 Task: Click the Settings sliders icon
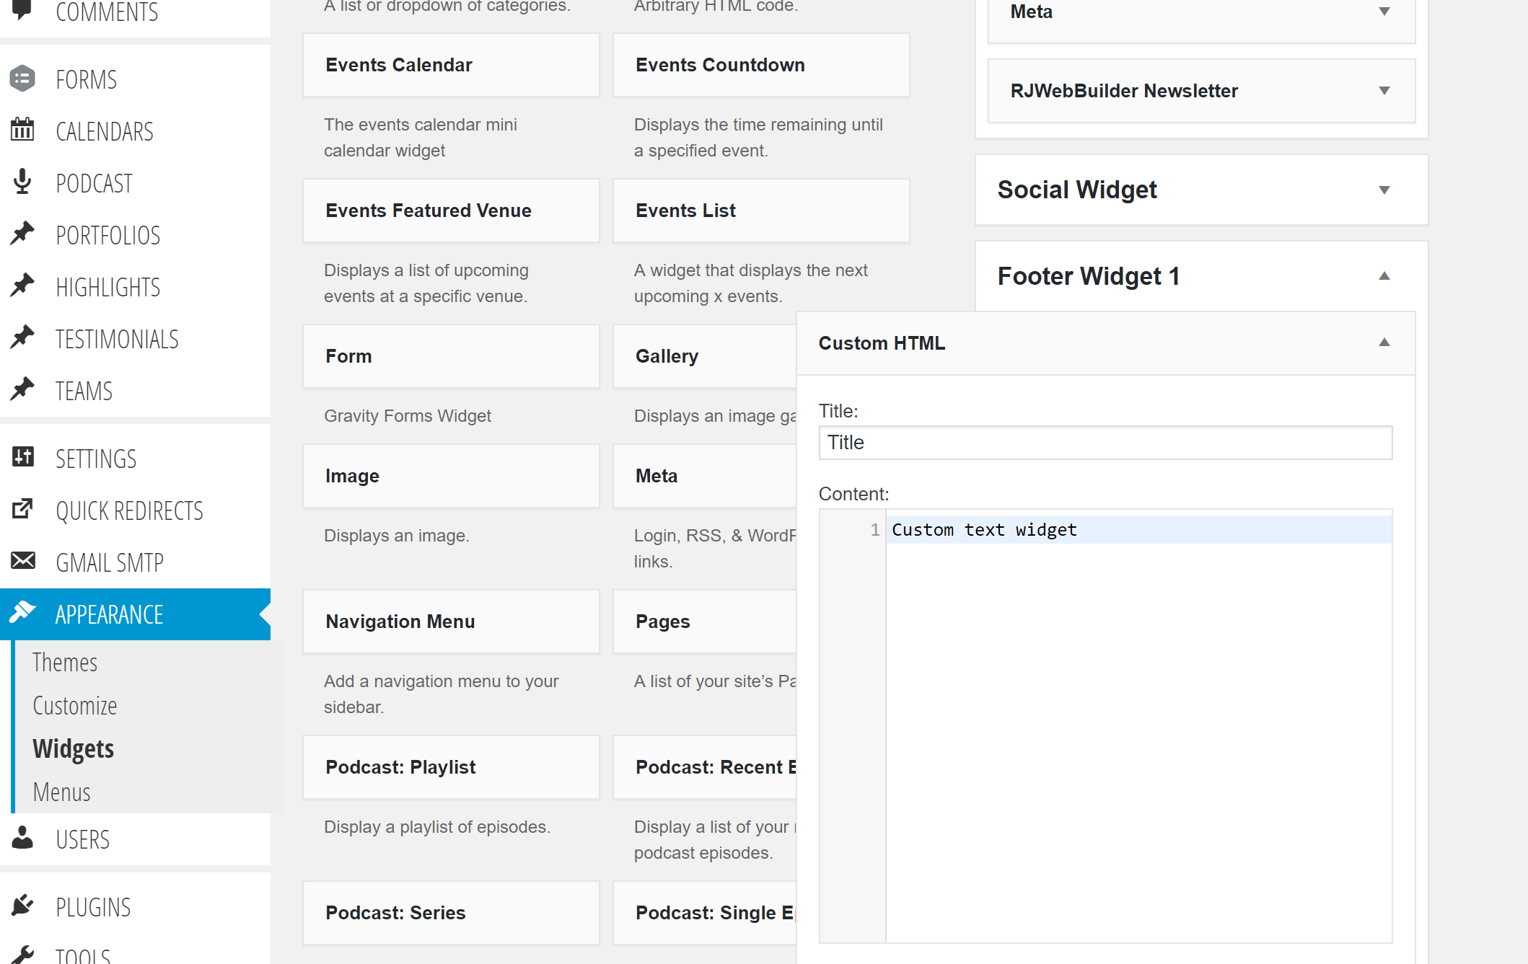22,457
